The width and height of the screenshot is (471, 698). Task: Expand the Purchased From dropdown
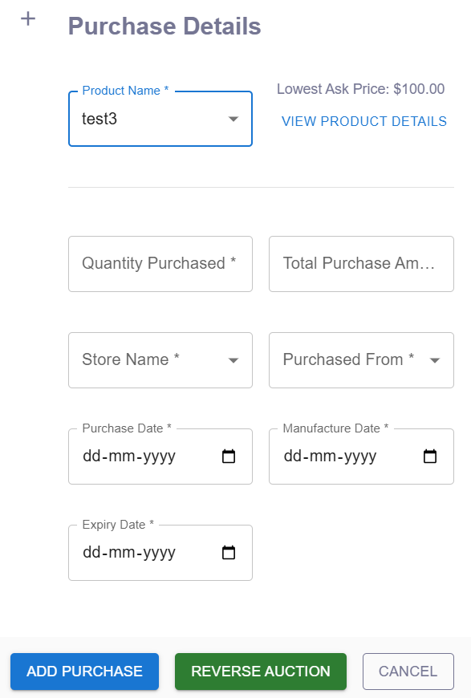pyautogui.click(x=361, y=360)
